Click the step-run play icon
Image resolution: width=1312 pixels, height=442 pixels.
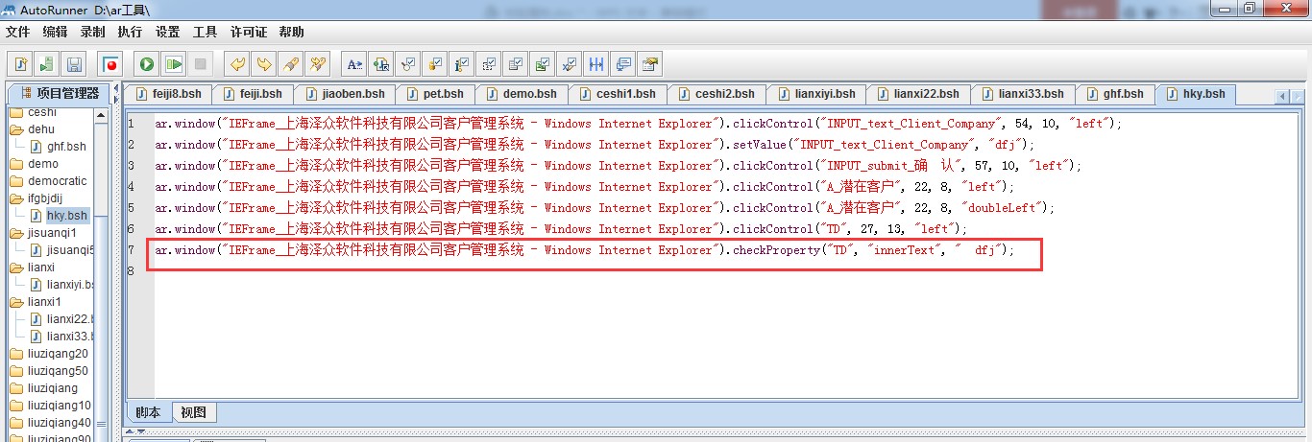[174, 64]
